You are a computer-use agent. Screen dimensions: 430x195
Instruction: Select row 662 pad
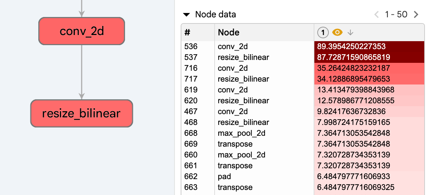click(x=224, y=177)
